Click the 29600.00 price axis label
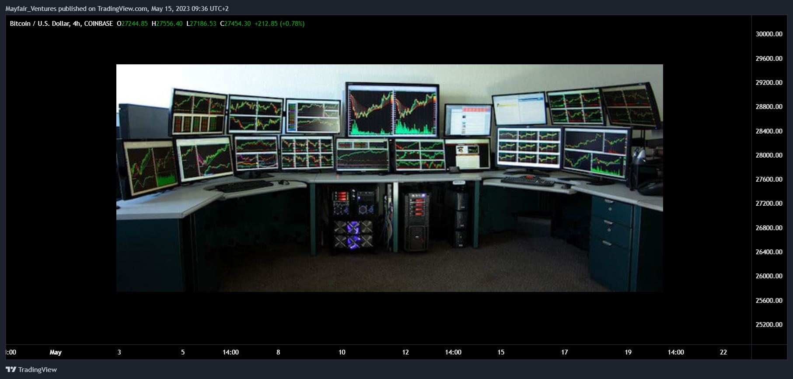This screenshot has width=793, height=379. tap(769, 58)
